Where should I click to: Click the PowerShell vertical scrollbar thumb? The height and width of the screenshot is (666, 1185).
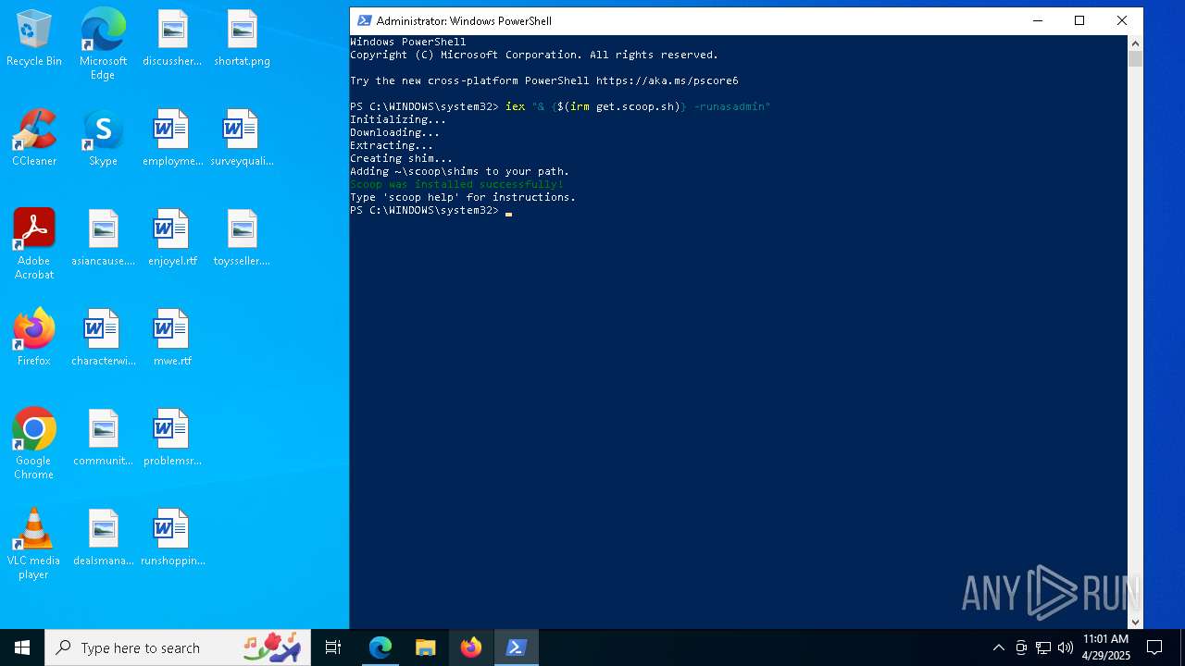click(x=1135, y=59)
